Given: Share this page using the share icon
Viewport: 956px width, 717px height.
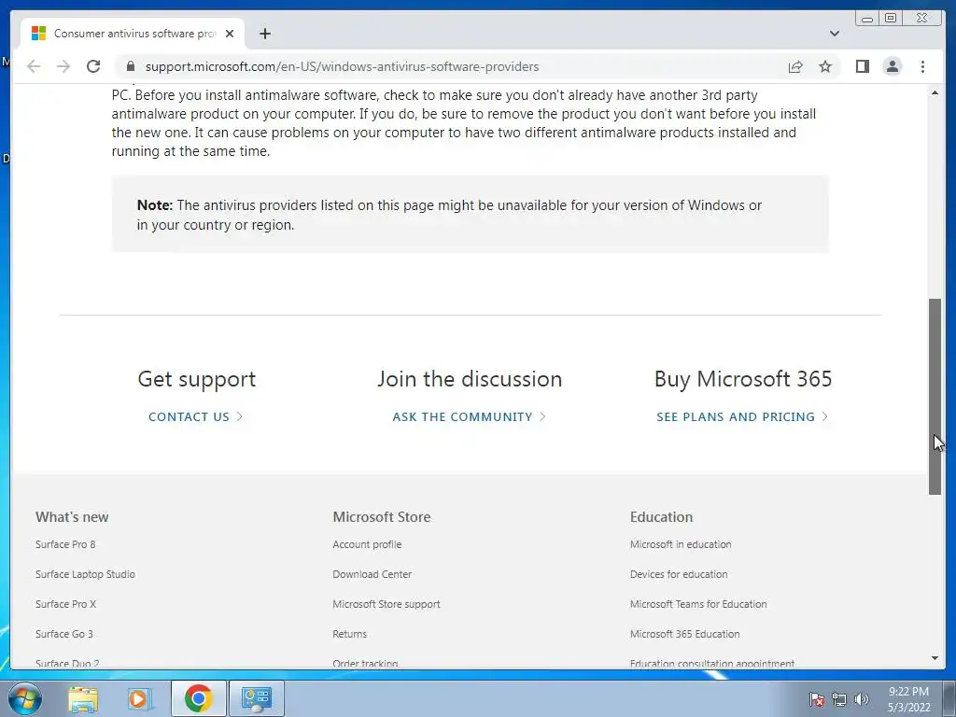Looking at the screenshot, I should [x=795, y=66].
